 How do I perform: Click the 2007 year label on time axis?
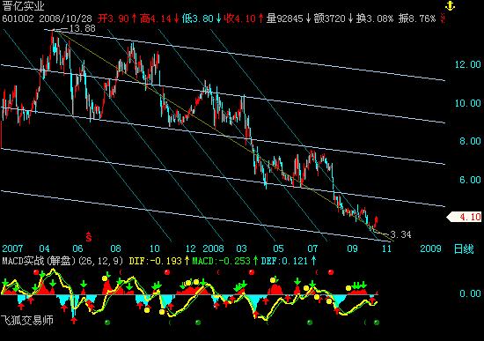[x=12, y=248]
